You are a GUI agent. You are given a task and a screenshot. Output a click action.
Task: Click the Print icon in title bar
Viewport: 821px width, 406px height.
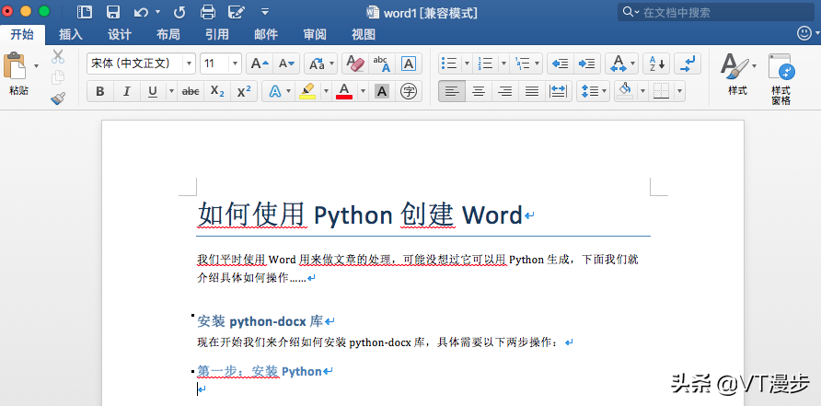click(x=208, y=12)
